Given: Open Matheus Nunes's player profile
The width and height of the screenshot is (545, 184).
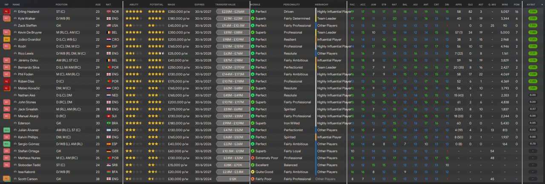Looking at the screenshot, I should pyautogui.click(x=29, y=158).
